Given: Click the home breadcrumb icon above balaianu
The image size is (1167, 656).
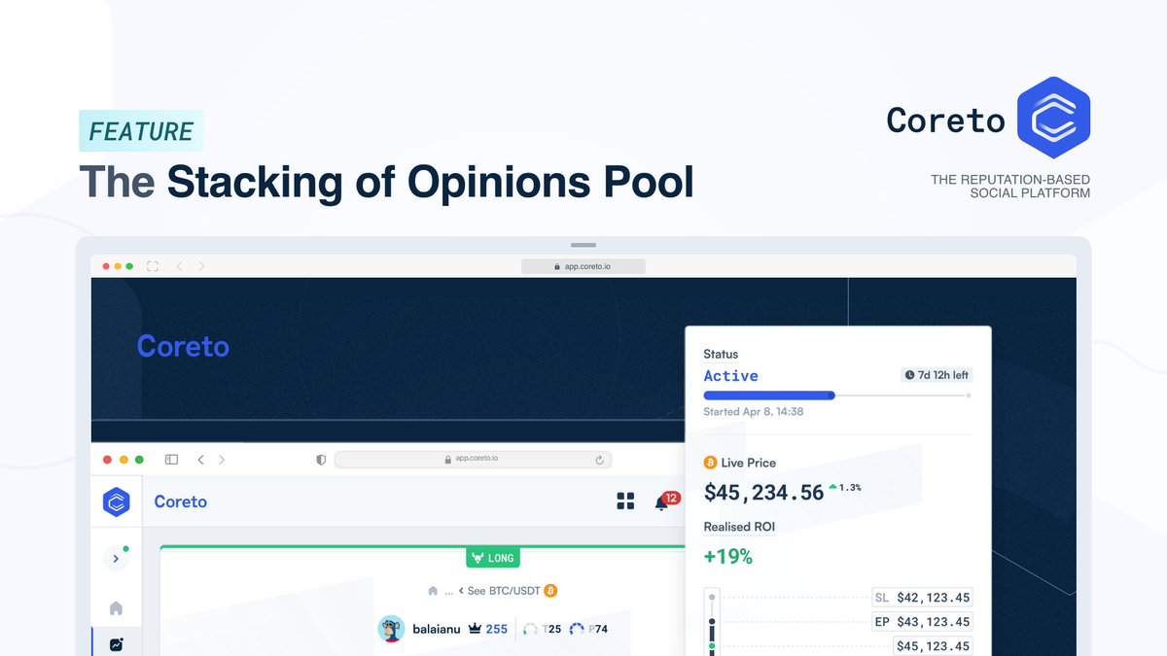Looking at the screenshot, I should coord(432,591).
